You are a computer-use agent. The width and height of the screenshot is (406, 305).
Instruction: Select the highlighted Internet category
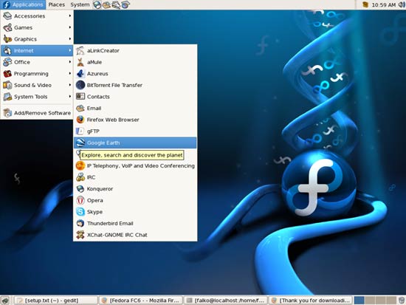(37, 50)
